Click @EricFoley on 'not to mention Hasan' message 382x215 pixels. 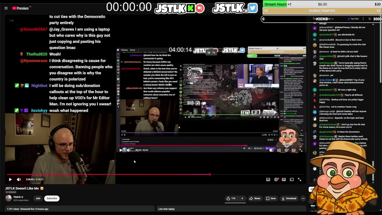[325, 107]
